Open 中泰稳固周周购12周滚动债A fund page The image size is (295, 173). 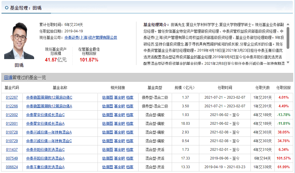[49, 106]
